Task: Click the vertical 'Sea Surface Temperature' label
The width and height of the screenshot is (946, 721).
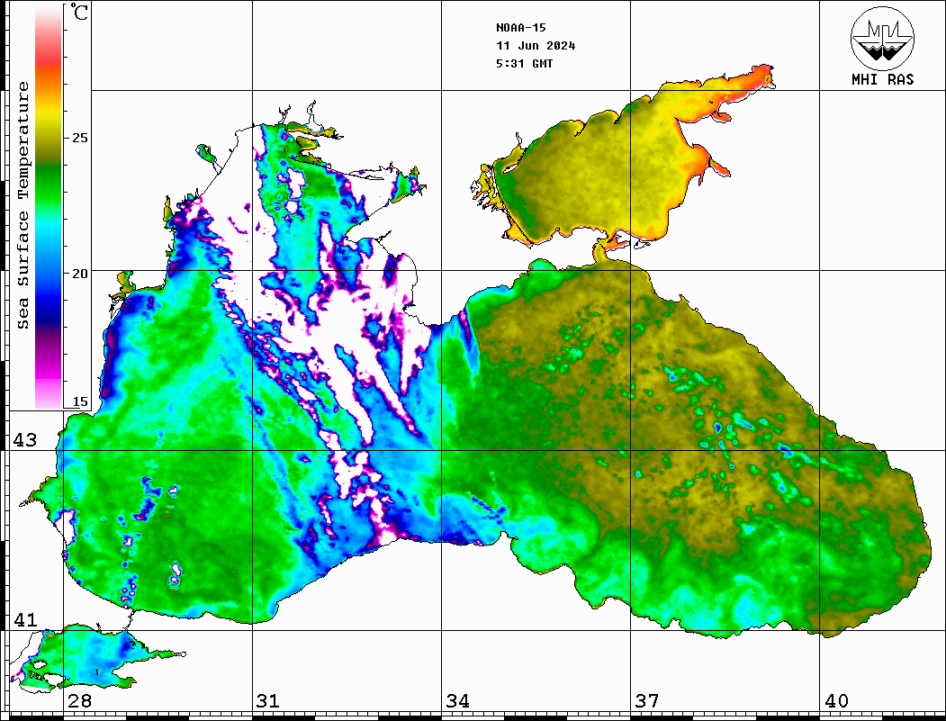Action: pos(23,205)
